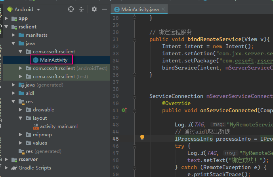
Task: Hide the Project panel with minus icon
Action: click(x=105, y=9)
